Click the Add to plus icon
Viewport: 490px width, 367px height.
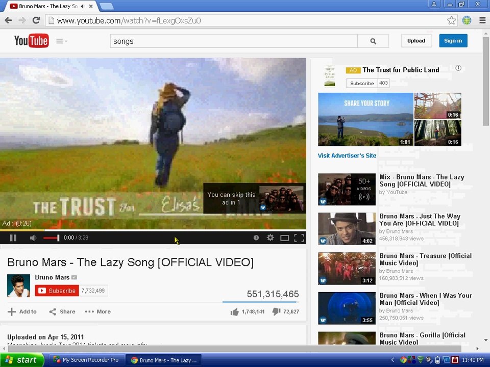click(12, 311)
